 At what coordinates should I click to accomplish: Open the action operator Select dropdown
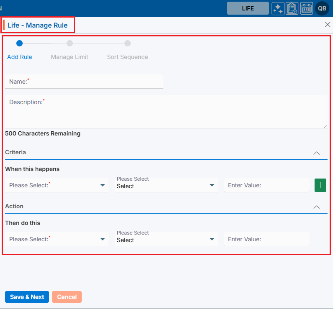point(166,239)
